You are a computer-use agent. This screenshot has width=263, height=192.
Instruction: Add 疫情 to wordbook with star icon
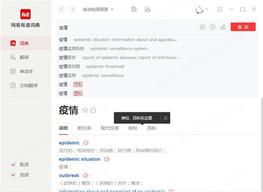point(85,110)
